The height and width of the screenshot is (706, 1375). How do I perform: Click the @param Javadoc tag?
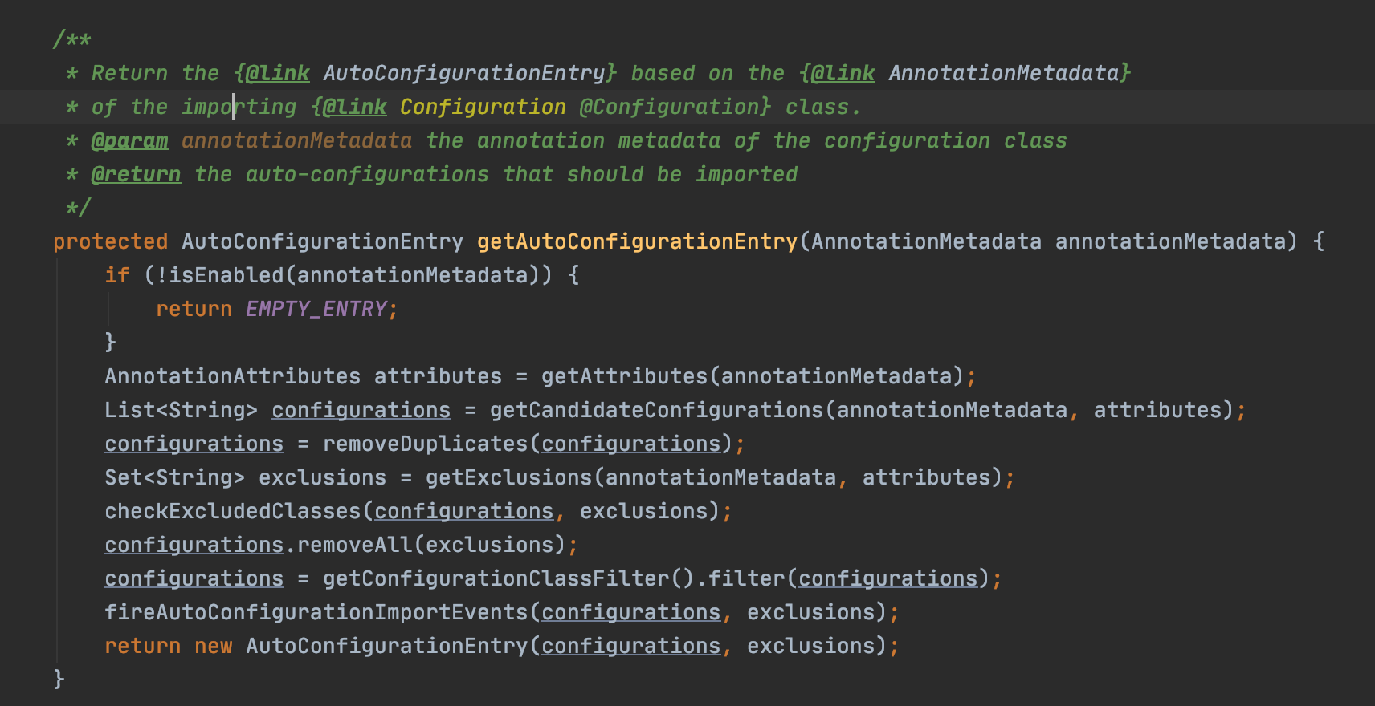click(x=130, y=140)
